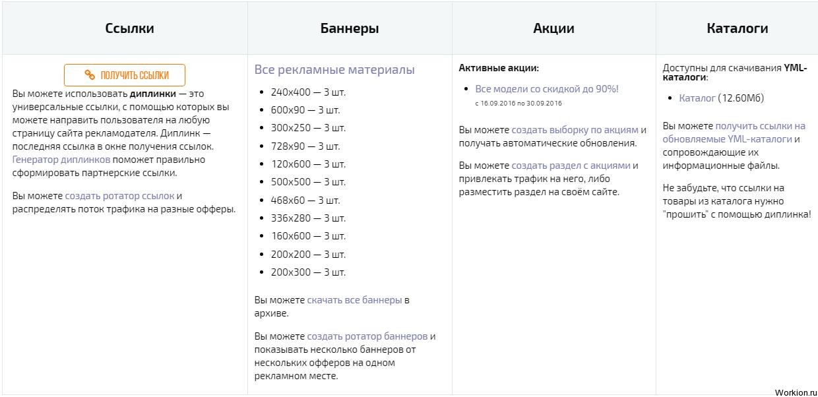This screenshot has height=397, width=818.
Task: Click the 240x400 banner size entry
Action: pos(308,92)
